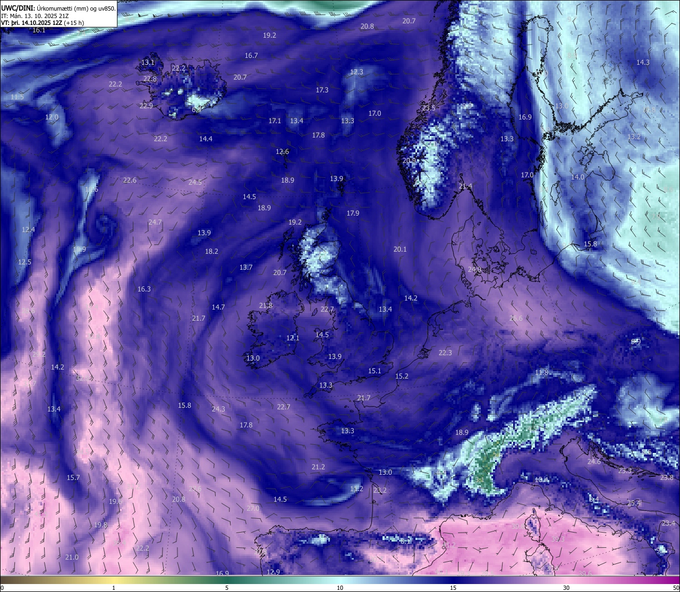The width and height of the screenshot is (680, 592).
Task: Click the 24.0 value over Denmark
Action: coord(474,270)
